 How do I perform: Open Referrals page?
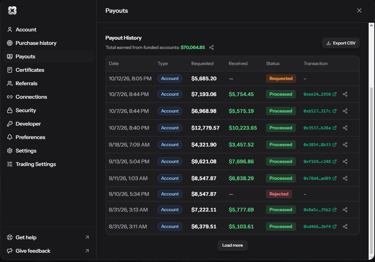[49, 83]
